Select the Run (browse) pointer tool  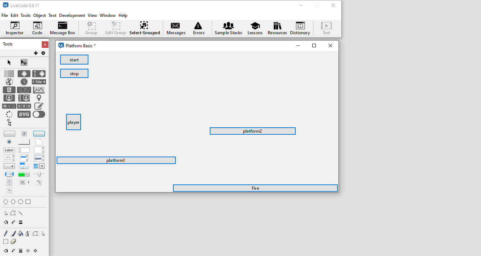(x=9, y=62)
